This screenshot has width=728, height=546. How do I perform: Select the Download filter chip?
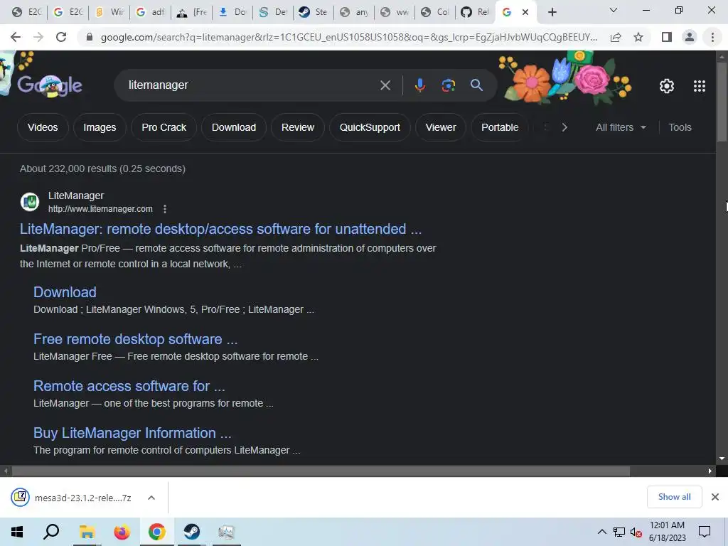pos(233,127)
